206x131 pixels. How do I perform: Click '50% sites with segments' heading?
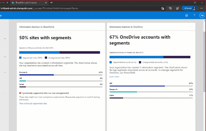click(x=45, y=38)
